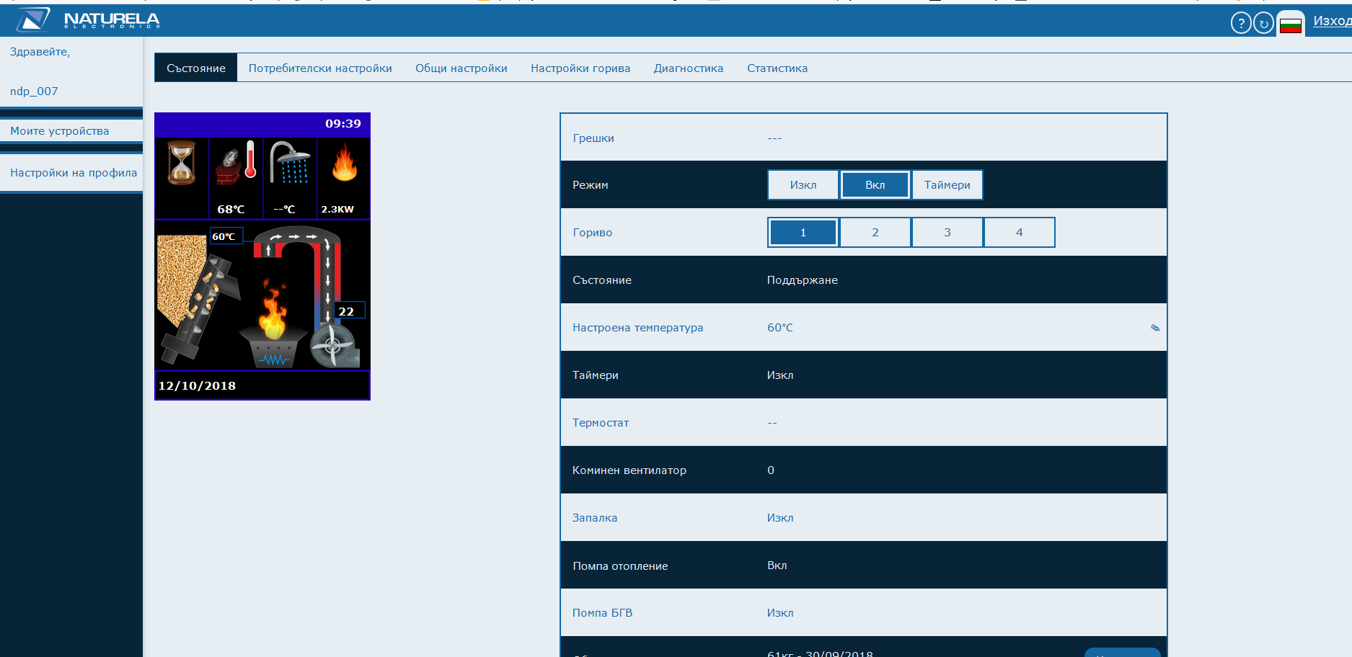This screenshot has height=657, width=1352.
Task: Click the fan icon on burner diagram
Action: point(332,346)
